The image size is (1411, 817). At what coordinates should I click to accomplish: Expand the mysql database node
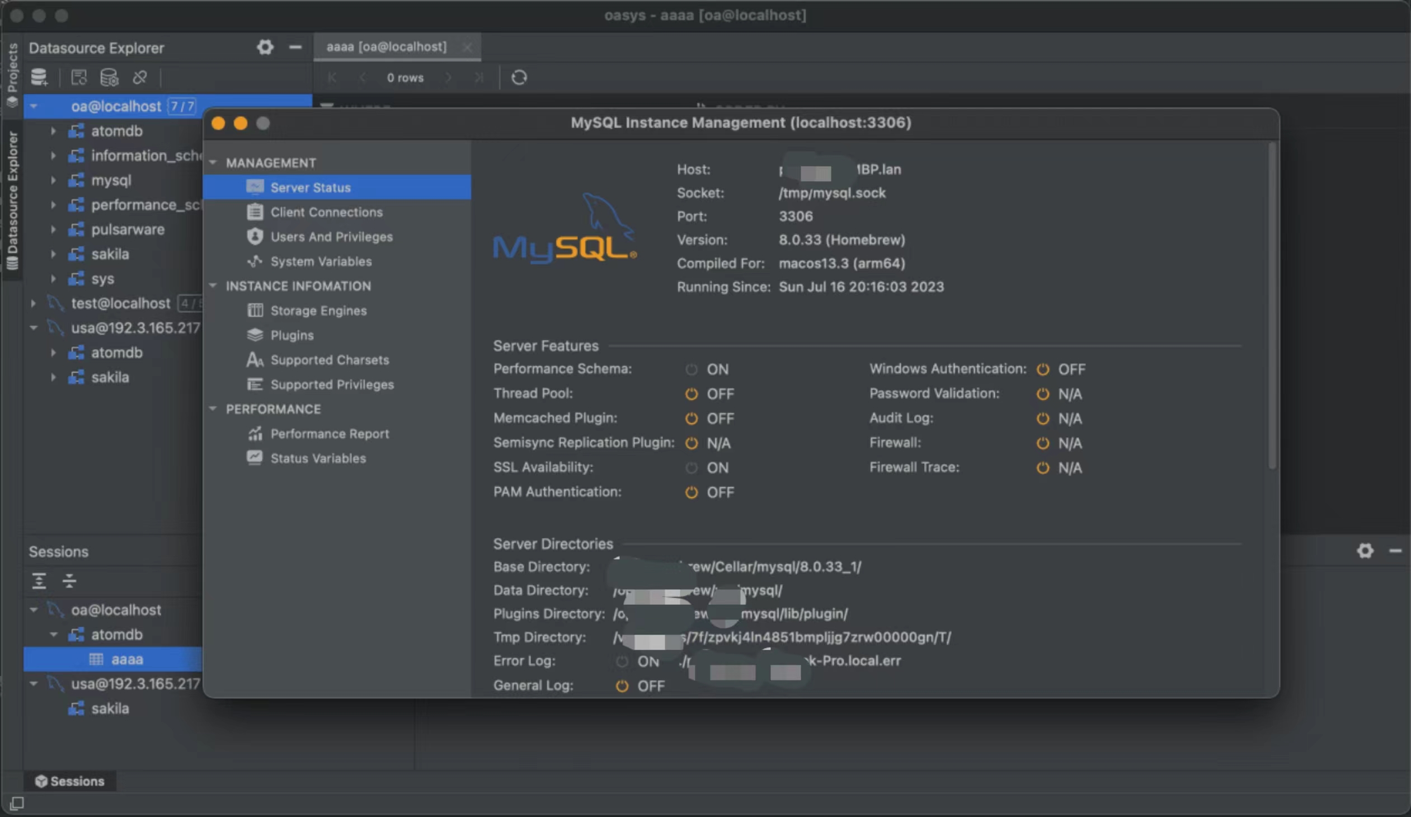53,180
